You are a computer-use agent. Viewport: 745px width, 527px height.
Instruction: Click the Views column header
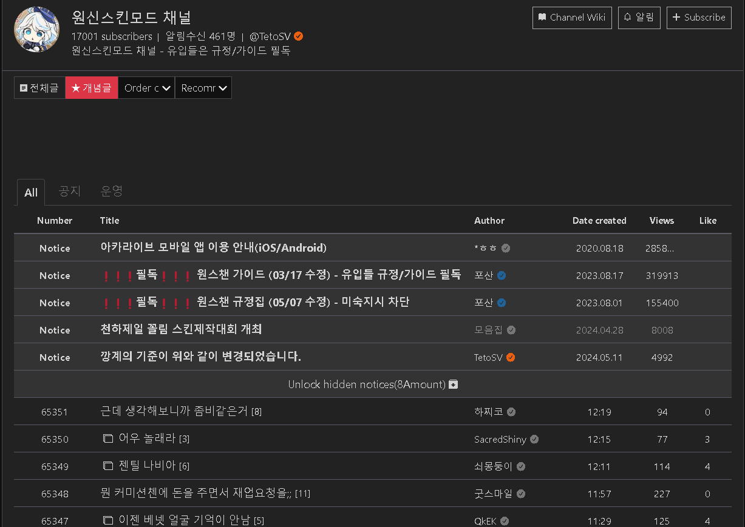(x=662, y=221)
